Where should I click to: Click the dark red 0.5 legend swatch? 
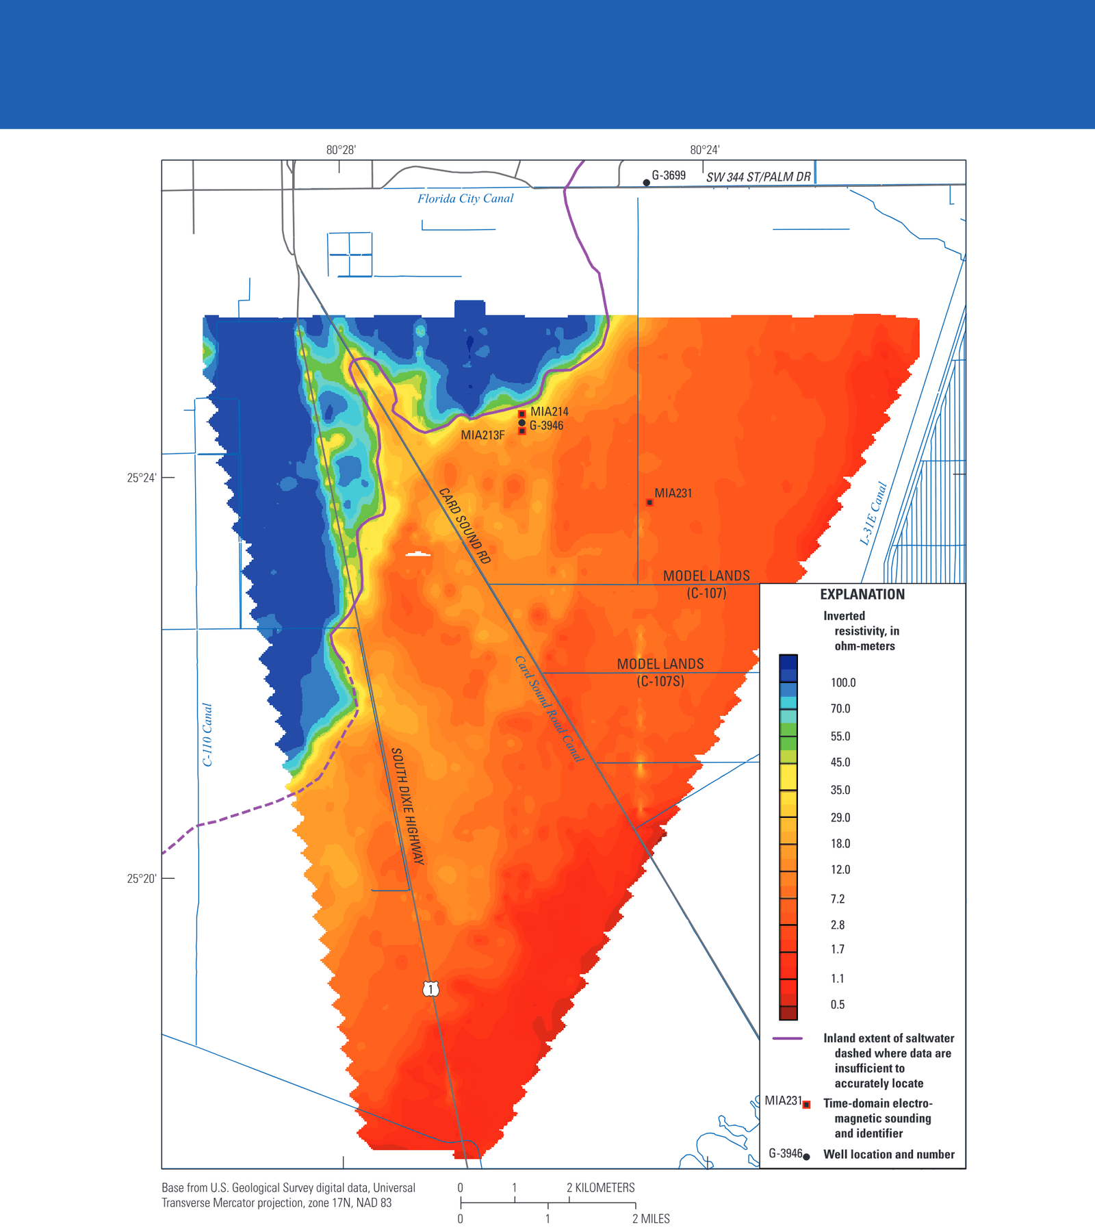pos(788,1013)
